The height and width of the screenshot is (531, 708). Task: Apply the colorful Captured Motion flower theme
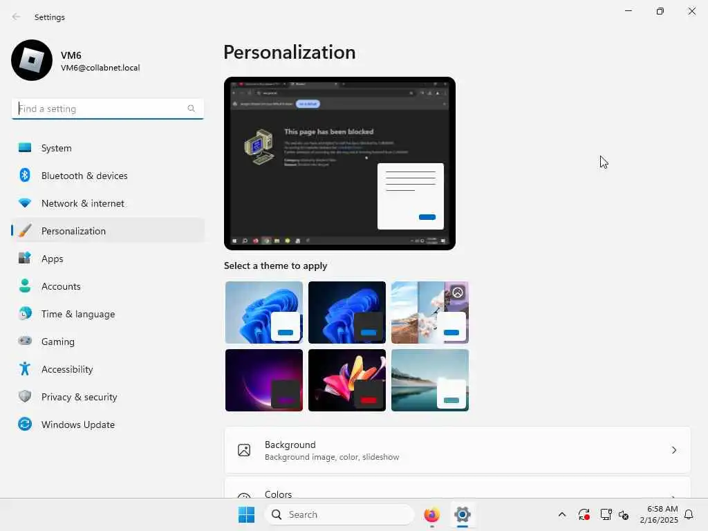click(347, 380)
